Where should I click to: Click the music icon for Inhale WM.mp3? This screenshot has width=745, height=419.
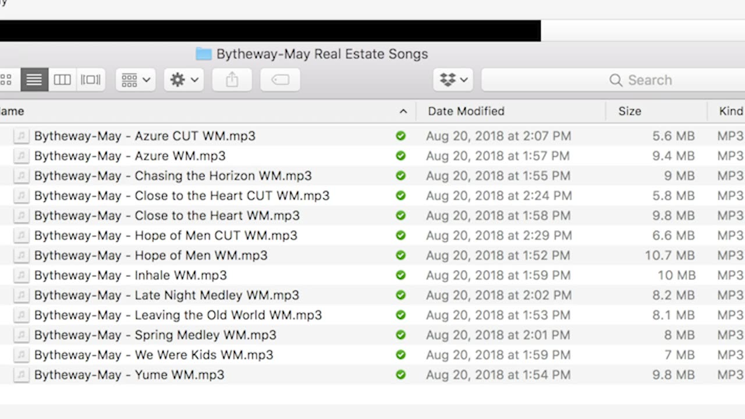tap(22, 275)
